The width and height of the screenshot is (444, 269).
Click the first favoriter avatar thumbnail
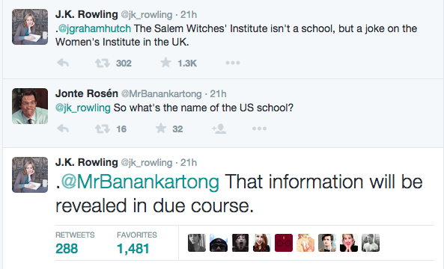(197, 243)
